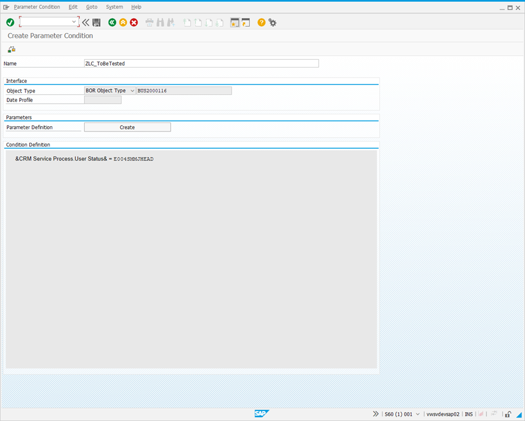
Task: Toggle the INS insert mode indicator
Action: pyautogui.click(x=469, y=414)
